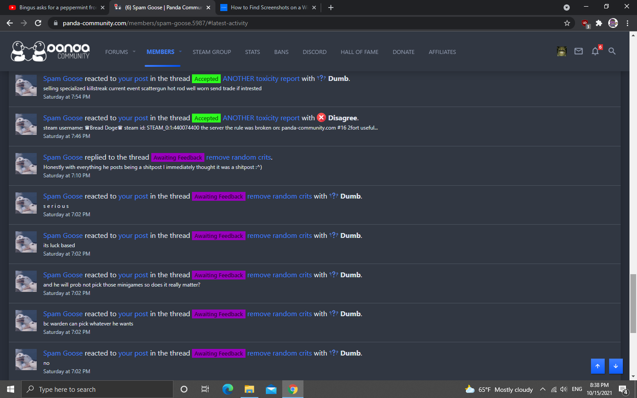637x398 pixels.
Task: Reload the page with the refresh button
Action: coord(38,23)
